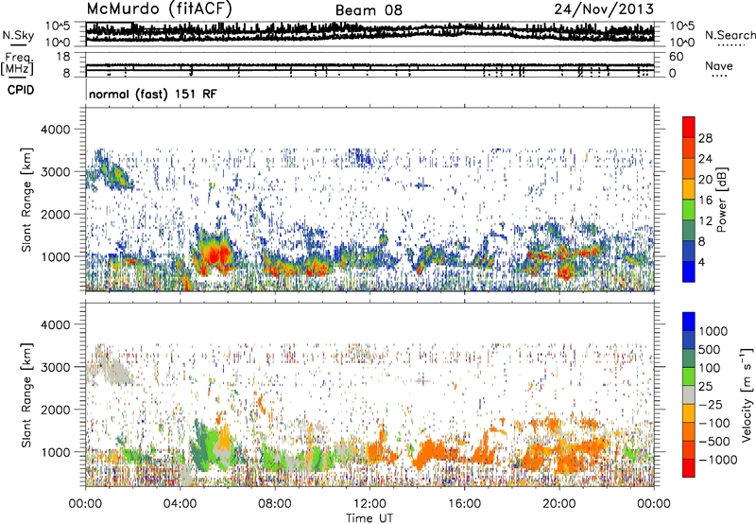Screen dimensions: 756x524
Task: Click the red -1000 velocity color band
Action: (x=689, y=468)
